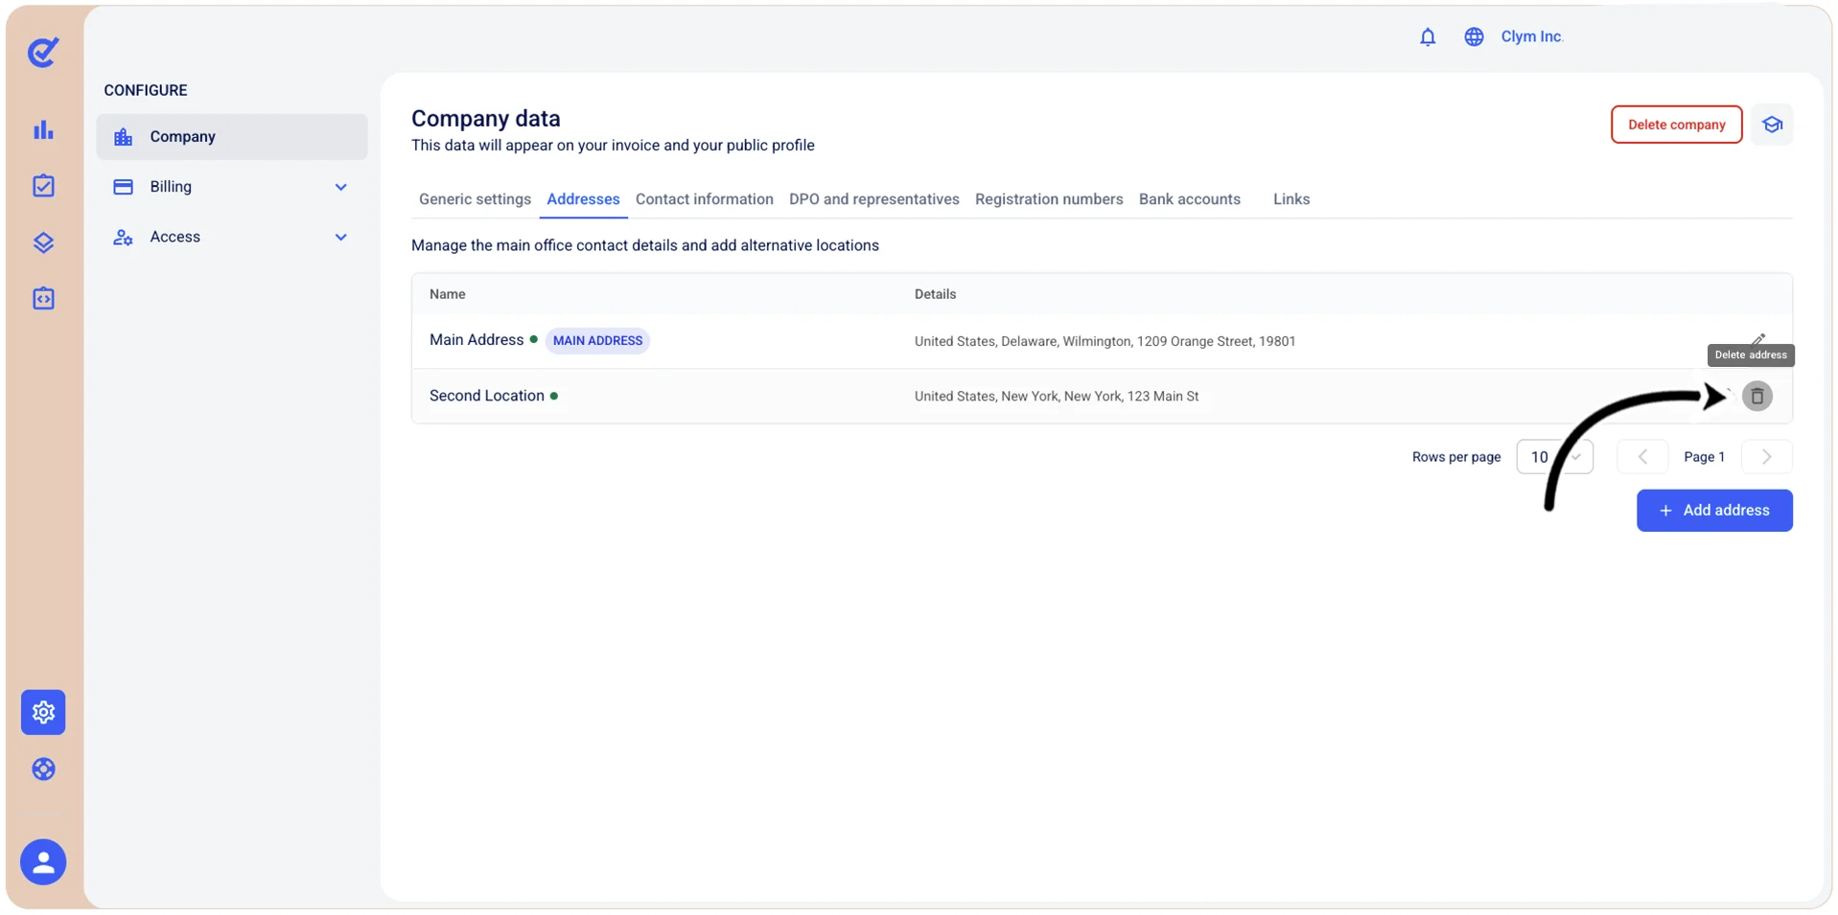
Task: Go to the next page
Action: coord(1766,457)
